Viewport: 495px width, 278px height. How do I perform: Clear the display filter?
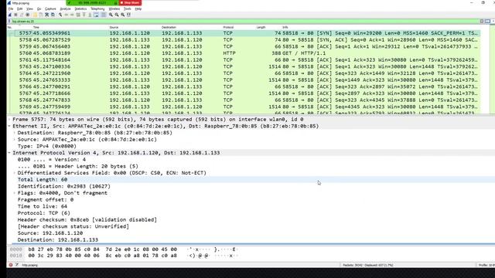coord(482,21)
